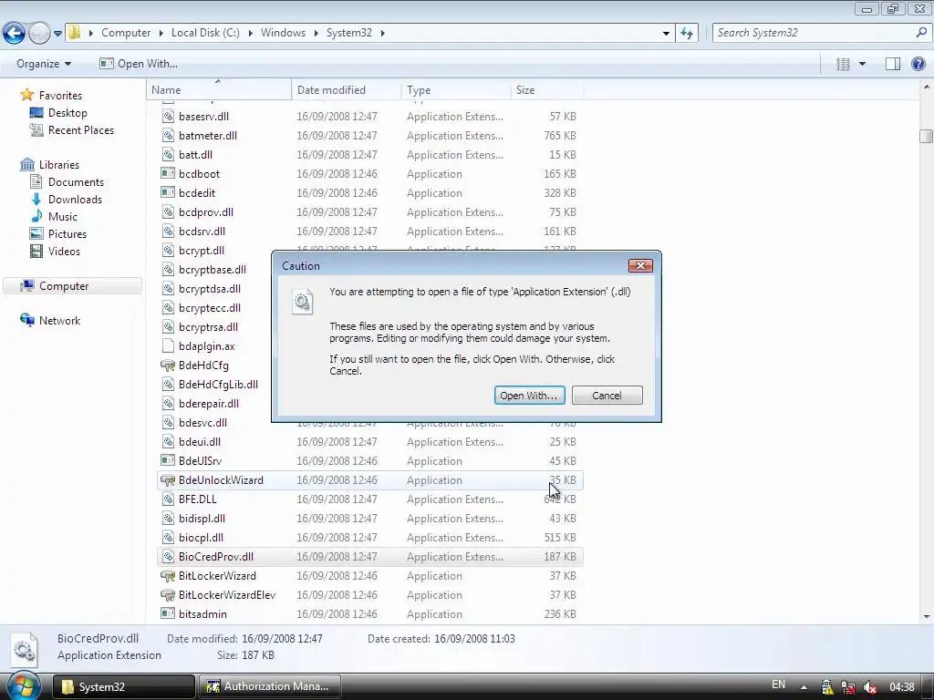Screen dimensions: 934x700
Task: Select Favorites in the navigation pane
Action: pos(60,95)
